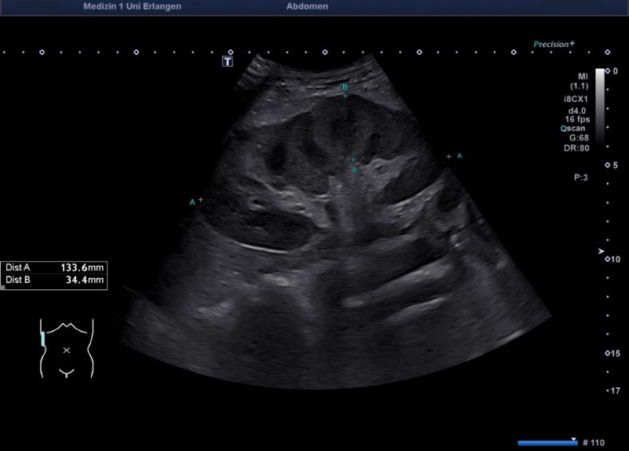Select the Dist B 34.4mm measurement row

(55, 280)
